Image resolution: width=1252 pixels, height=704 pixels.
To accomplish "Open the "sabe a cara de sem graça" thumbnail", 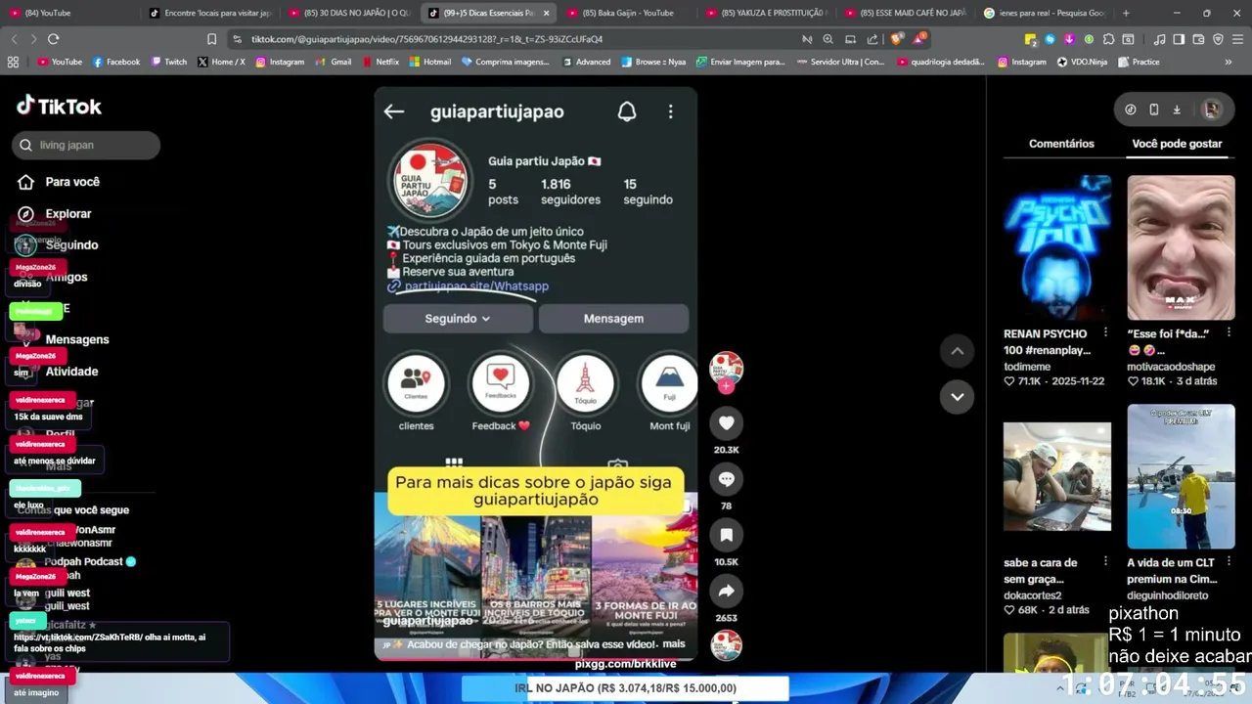I will click(x=1057, y=477).
